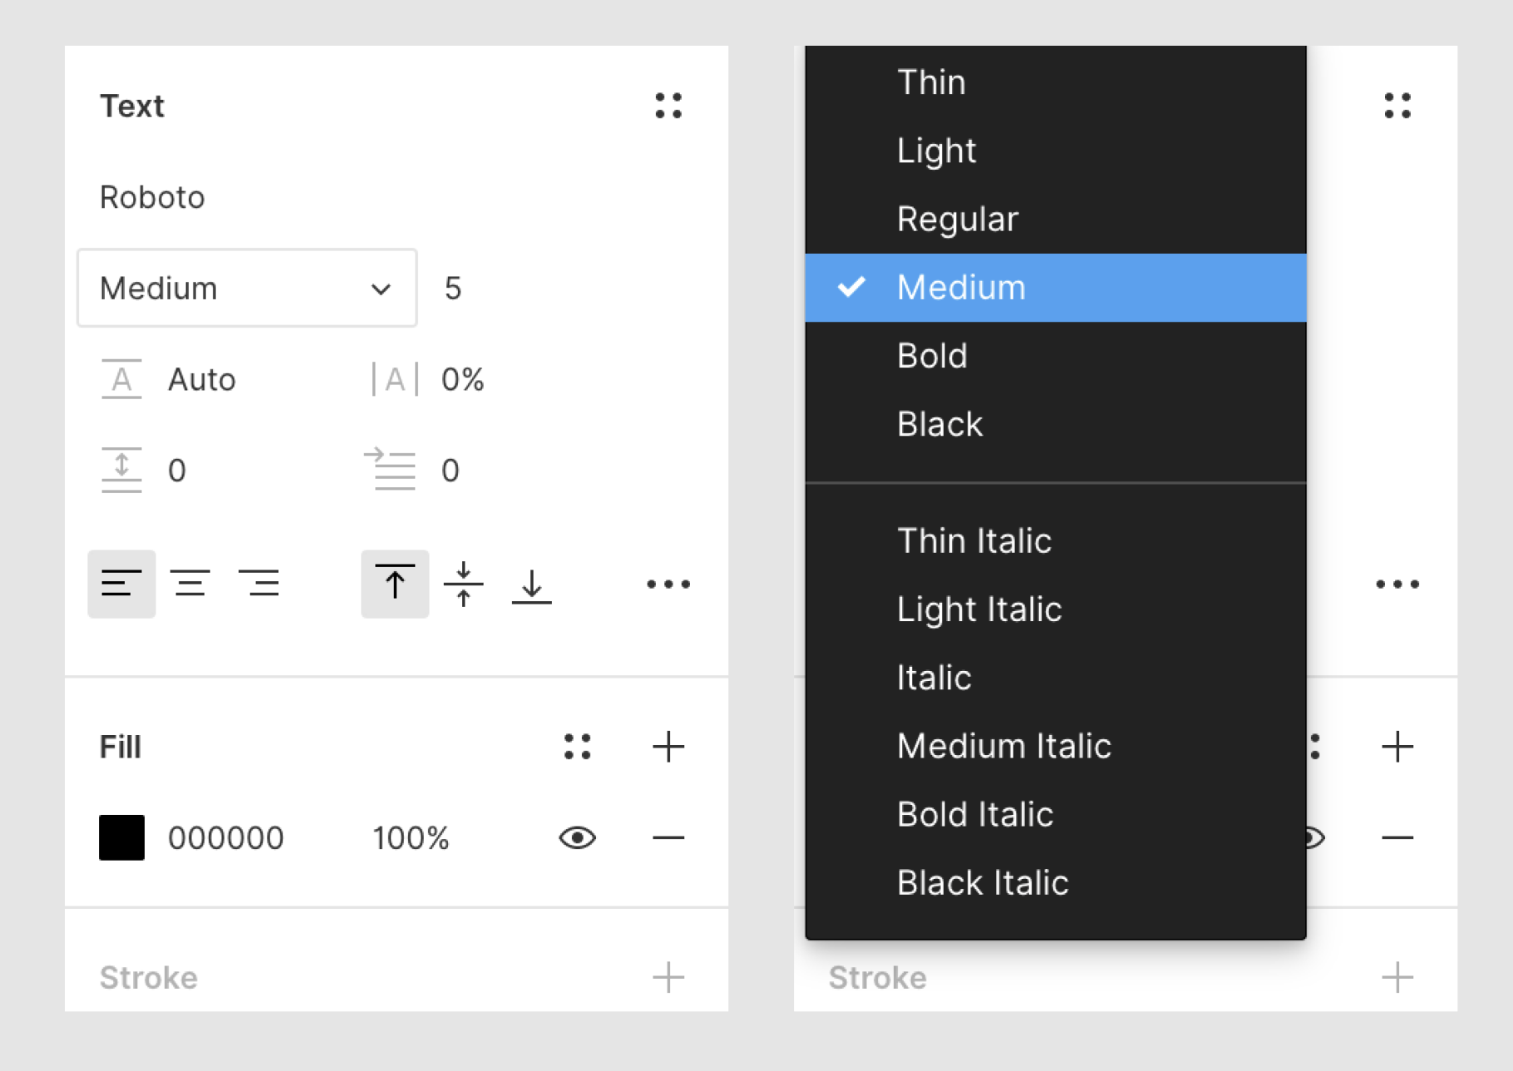
Task: Click the black fill color swatch
Action: click(121, 837)
